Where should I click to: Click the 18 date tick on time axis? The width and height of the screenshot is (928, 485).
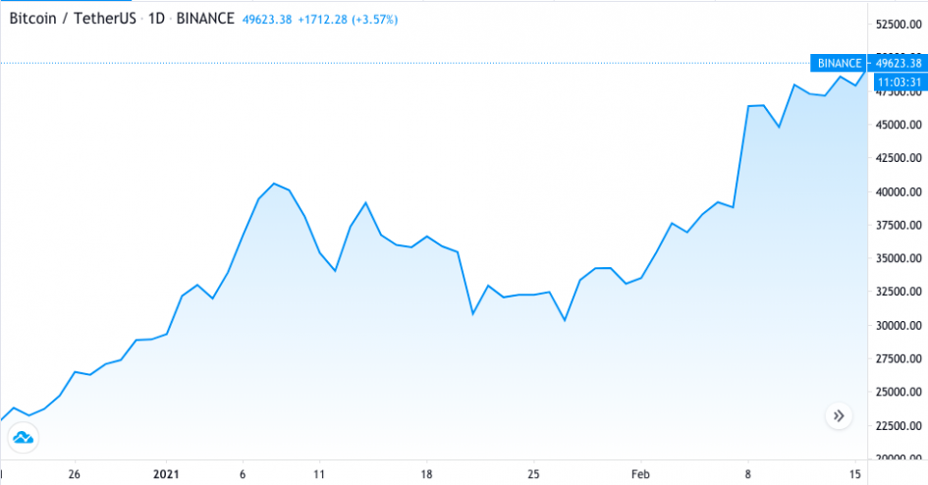pyautogui.click(x=426, y=474)
